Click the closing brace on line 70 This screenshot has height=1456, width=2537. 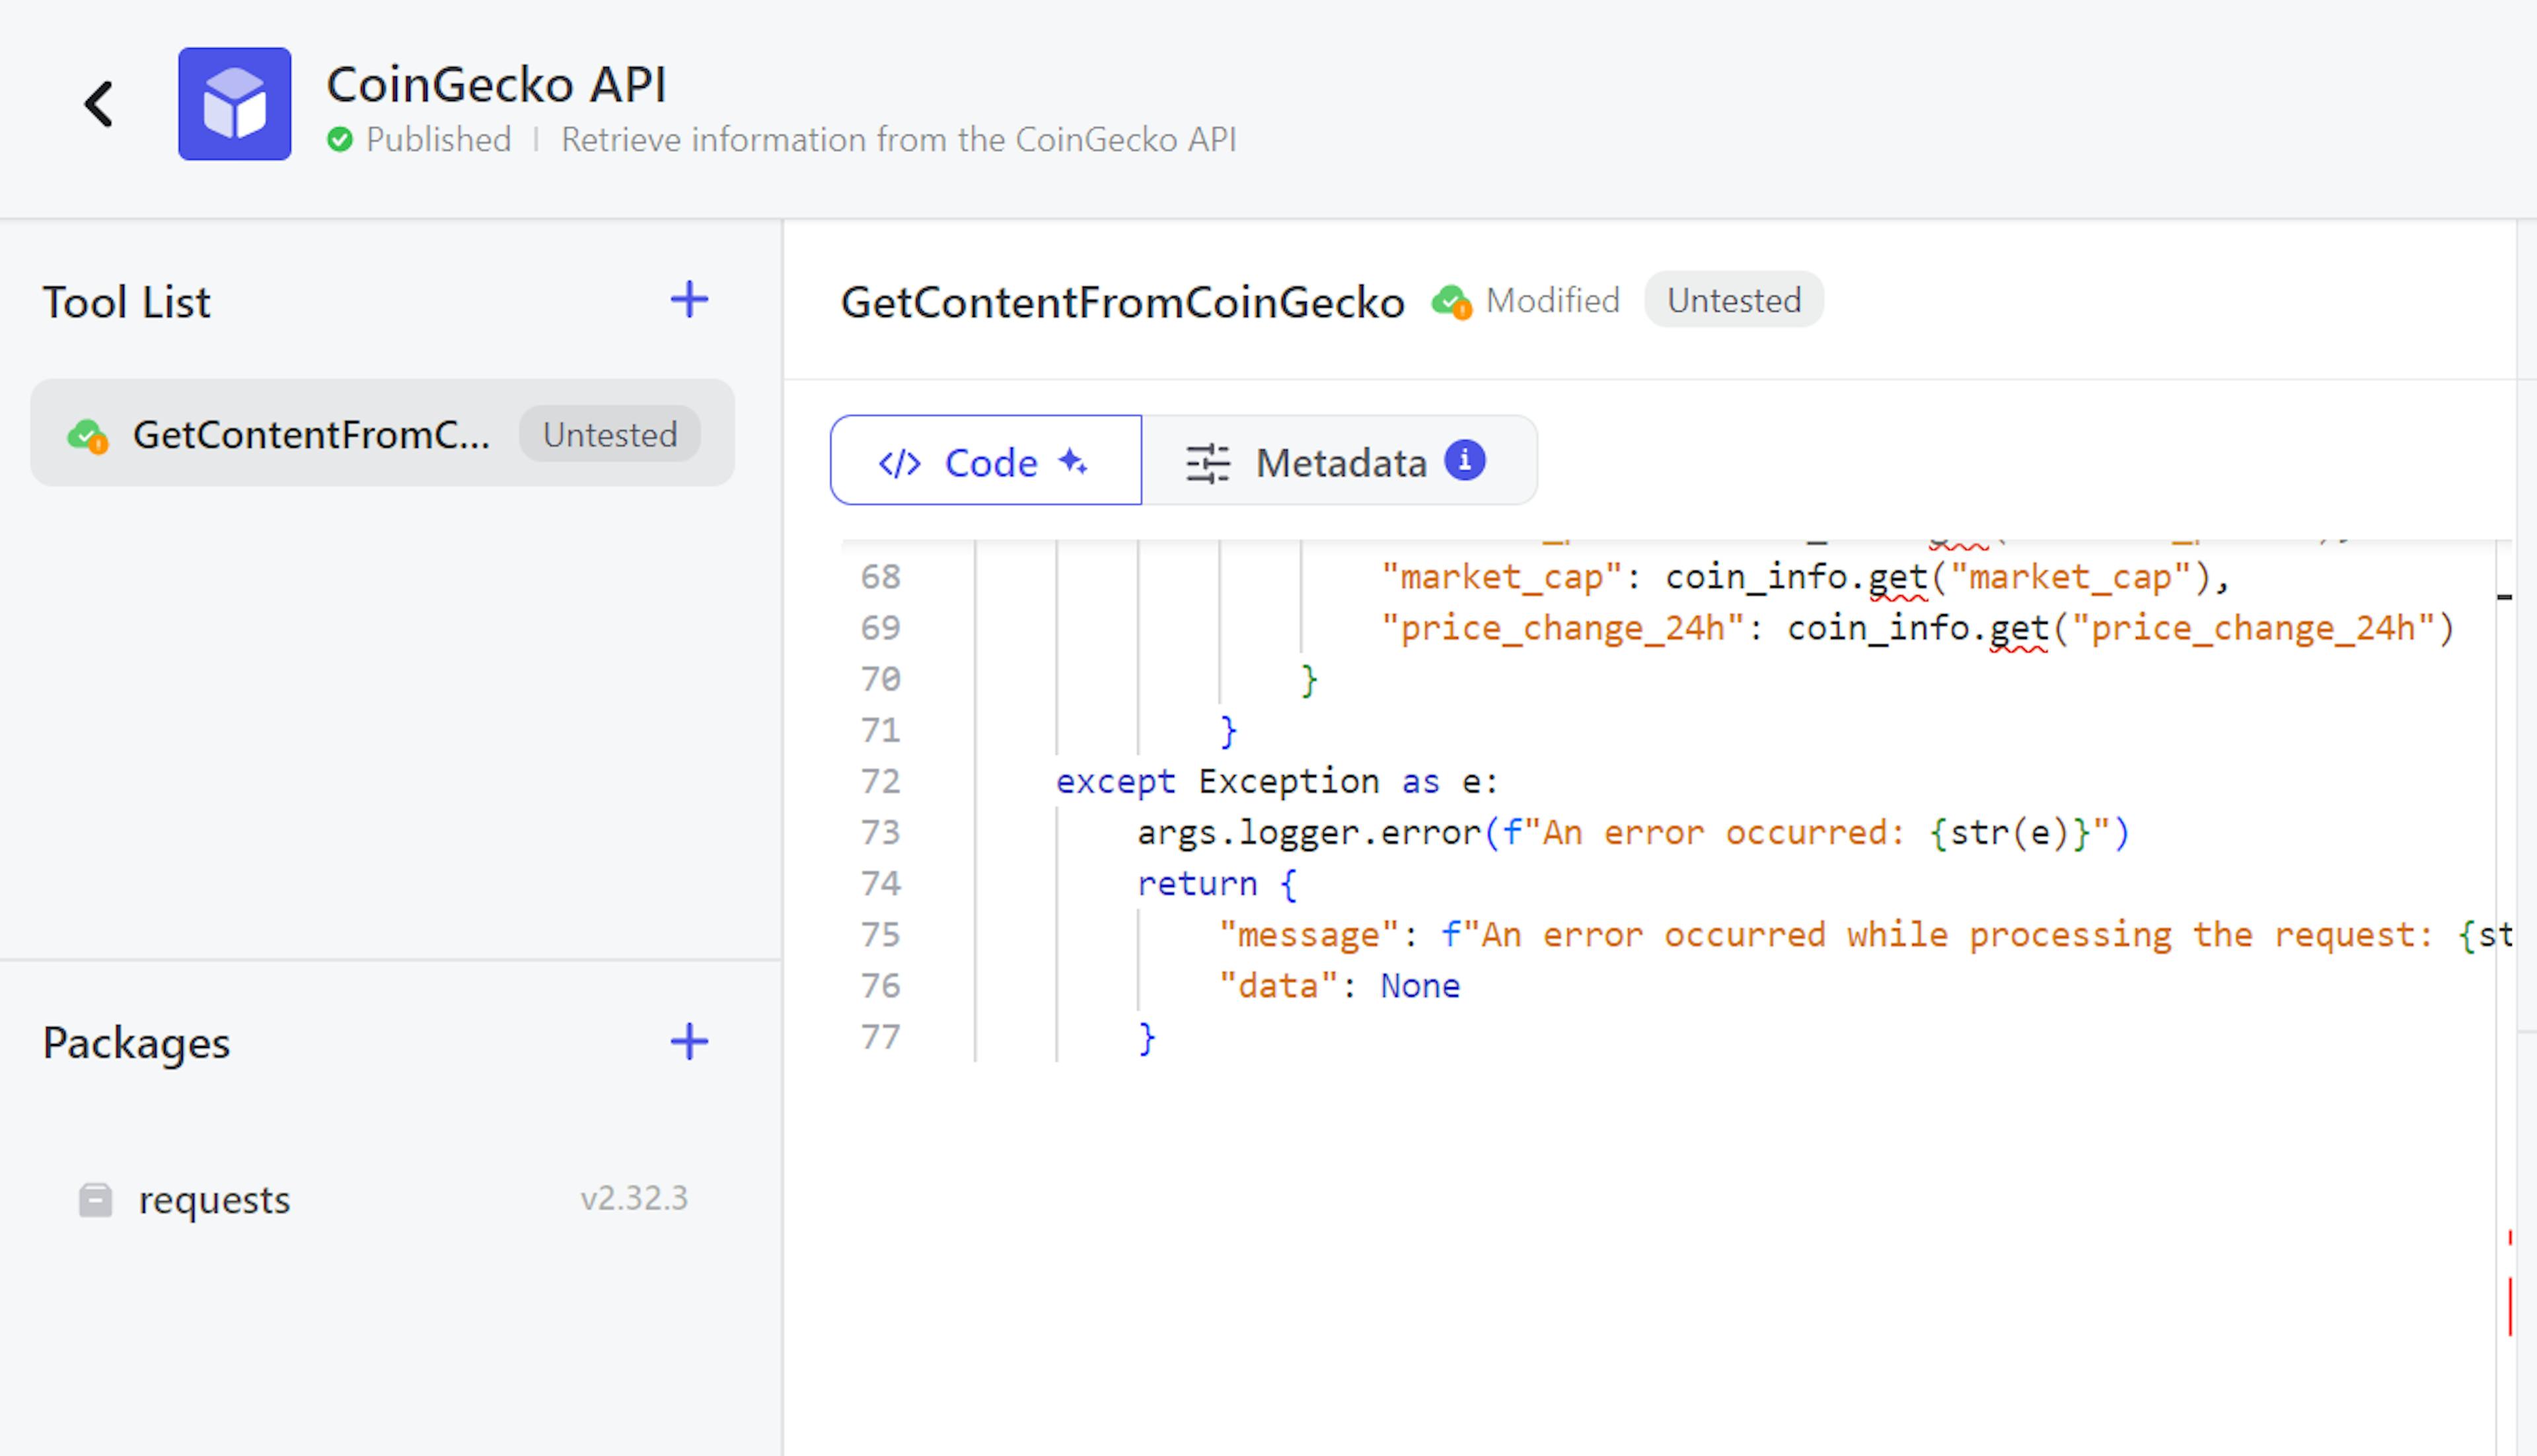coord(1309,680)
